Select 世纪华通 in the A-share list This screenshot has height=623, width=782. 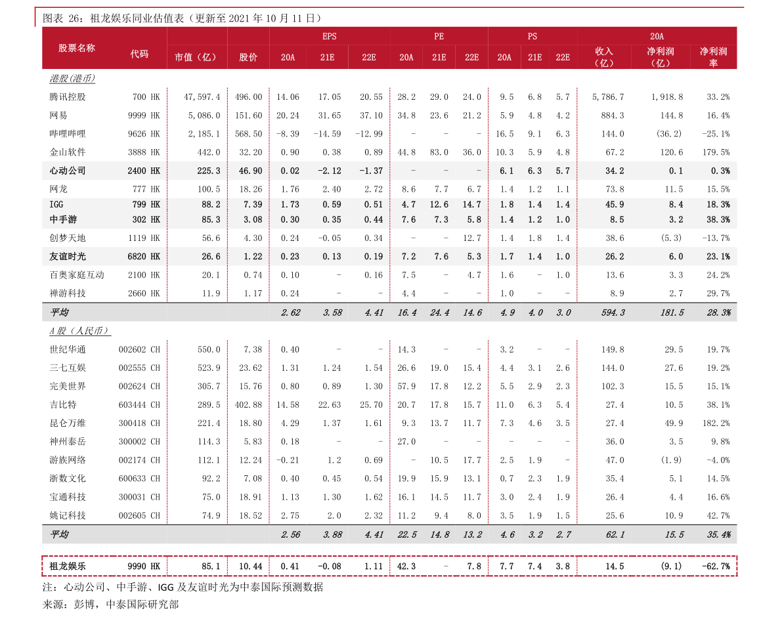[68, 350]
